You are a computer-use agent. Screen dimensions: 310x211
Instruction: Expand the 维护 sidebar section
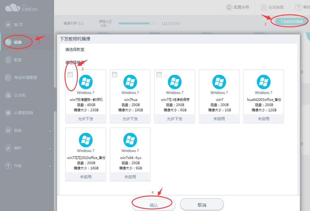point(18,148)
